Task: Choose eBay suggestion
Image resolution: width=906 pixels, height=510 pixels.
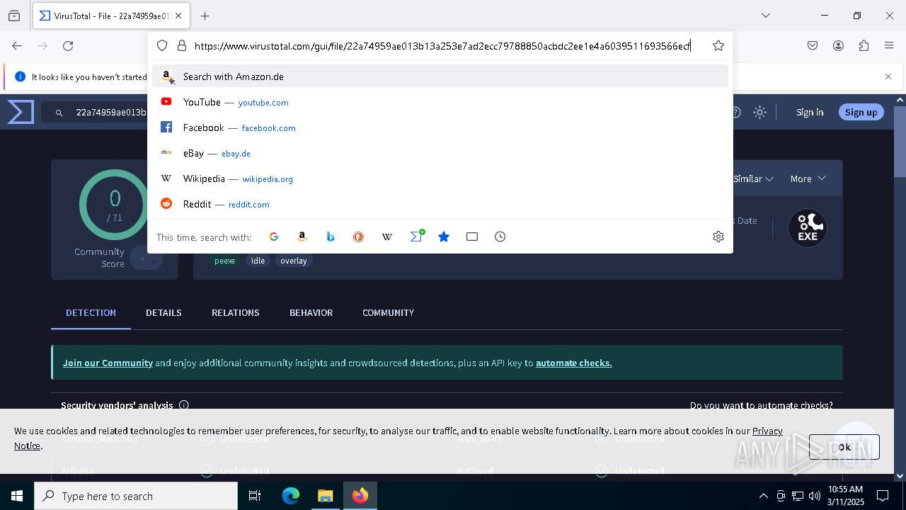Action: [440, 153]
